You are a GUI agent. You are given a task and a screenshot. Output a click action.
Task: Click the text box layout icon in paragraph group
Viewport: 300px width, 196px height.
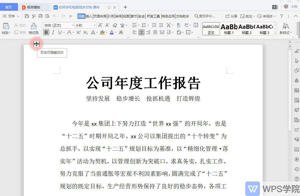tap(196, 25)
